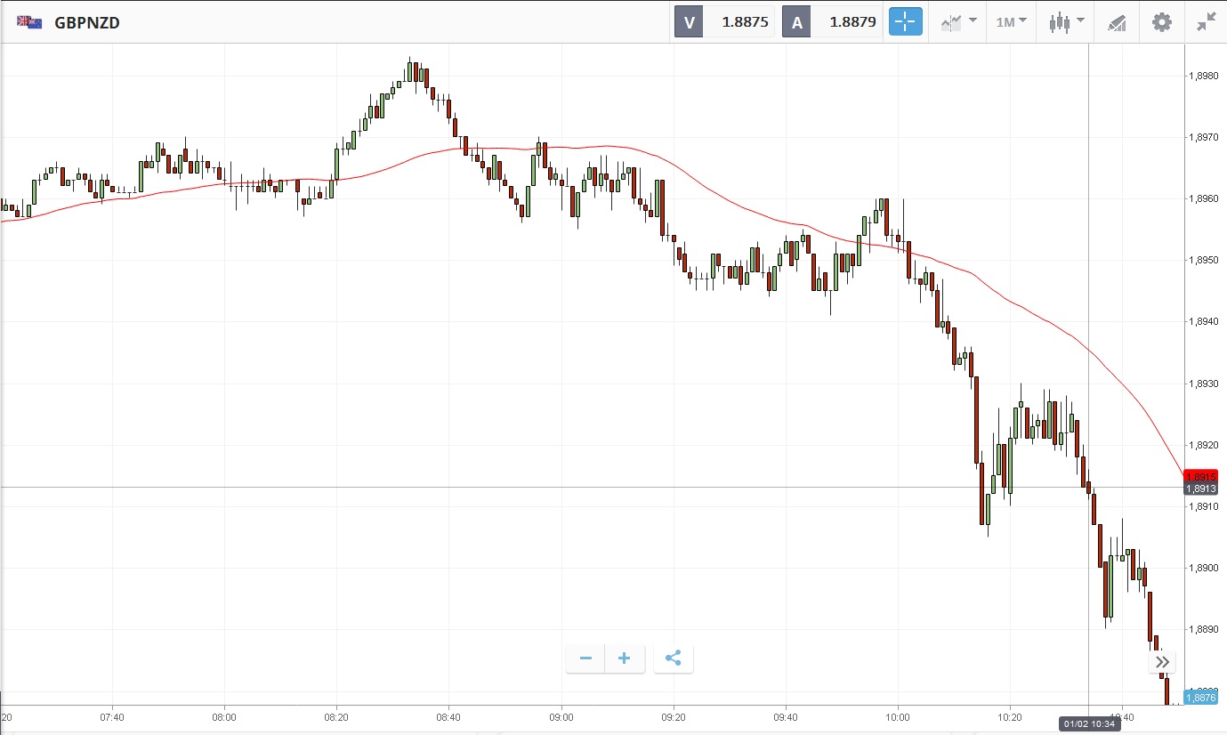Image resolution: width=1227 pixels, height=735 pixels.
Task: Click the share chart icon
Action: coord(673,658)
